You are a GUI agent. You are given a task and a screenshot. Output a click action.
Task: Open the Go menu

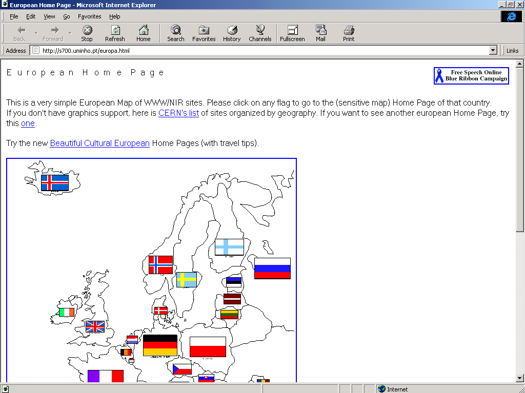pos(67,16)
